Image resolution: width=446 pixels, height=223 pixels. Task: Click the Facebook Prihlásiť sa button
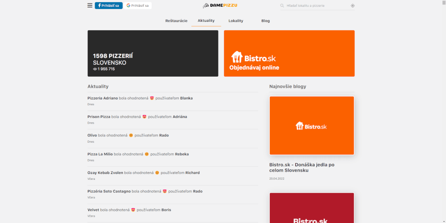[108, 6]
